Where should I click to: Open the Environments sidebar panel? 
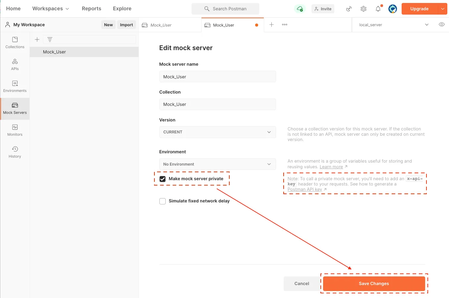[15, 87]
